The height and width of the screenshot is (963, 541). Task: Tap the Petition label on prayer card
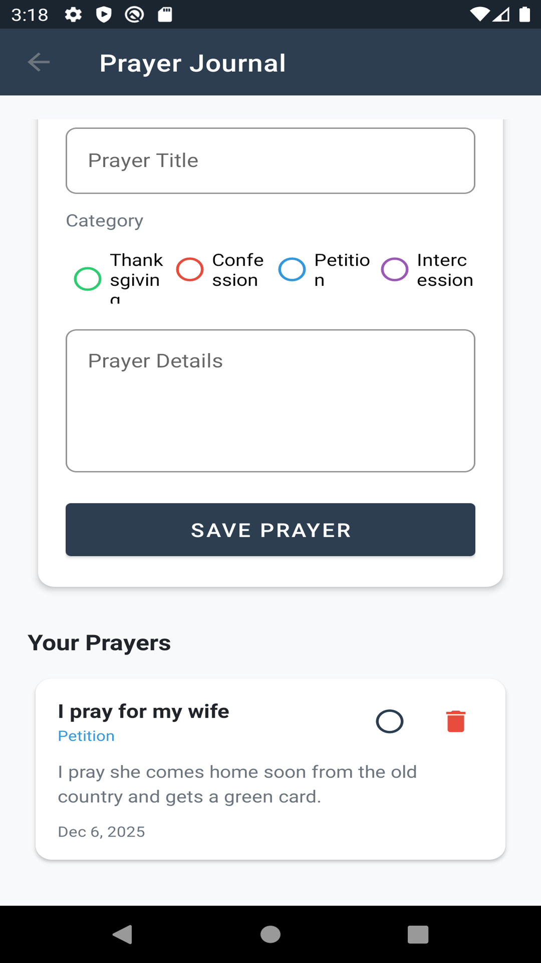point(86,736)
